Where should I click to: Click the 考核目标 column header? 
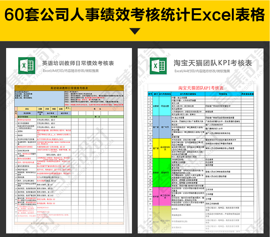[x=222, y=93]
